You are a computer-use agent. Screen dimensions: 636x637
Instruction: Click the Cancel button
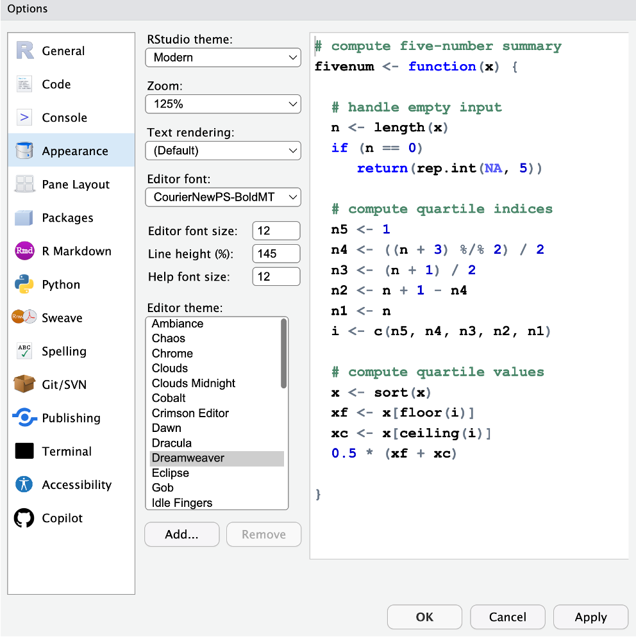(507, 617)
